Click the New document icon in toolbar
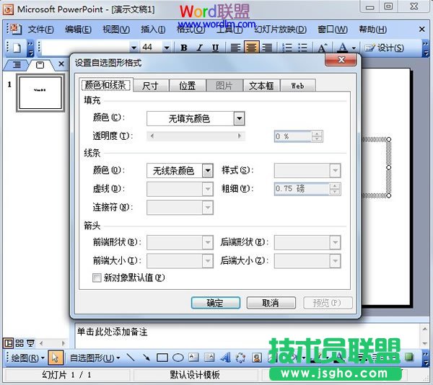Viewport: 433px width, 385px height. point(17,48)
